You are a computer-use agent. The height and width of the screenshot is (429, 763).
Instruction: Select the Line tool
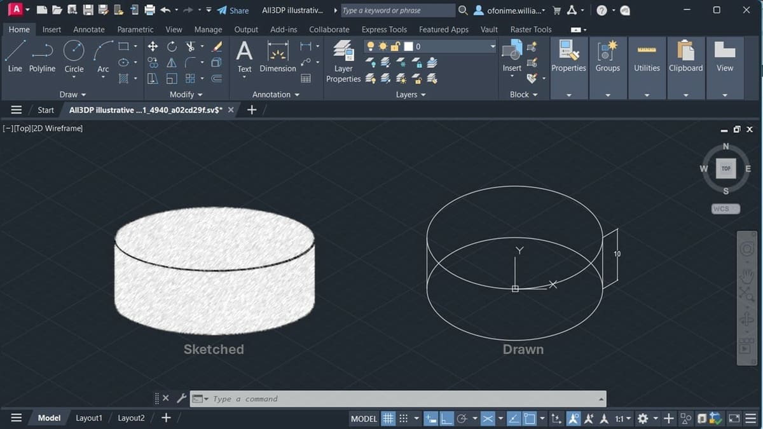coord(15,51)
